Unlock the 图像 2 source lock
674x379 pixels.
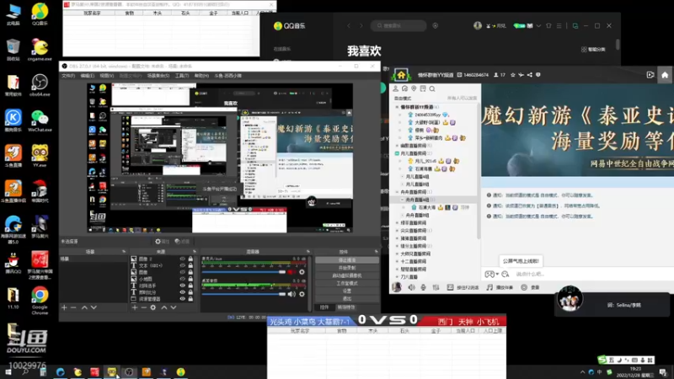[190, 259]
